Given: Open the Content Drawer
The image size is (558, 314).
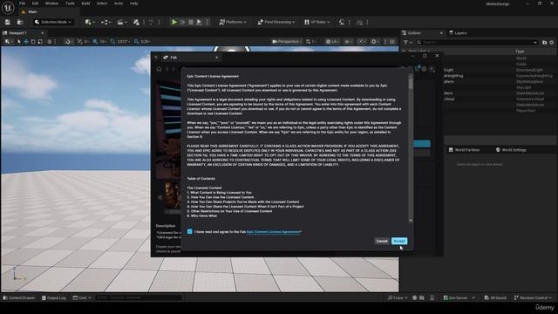Looking at the screenshot, I should [19, 298].
